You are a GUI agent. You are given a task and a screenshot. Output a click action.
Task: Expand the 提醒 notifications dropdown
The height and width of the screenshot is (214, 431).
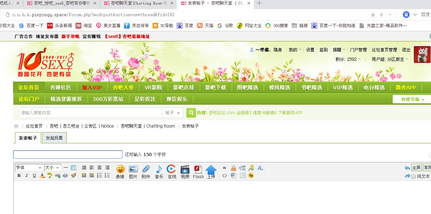tap(339, 50)
